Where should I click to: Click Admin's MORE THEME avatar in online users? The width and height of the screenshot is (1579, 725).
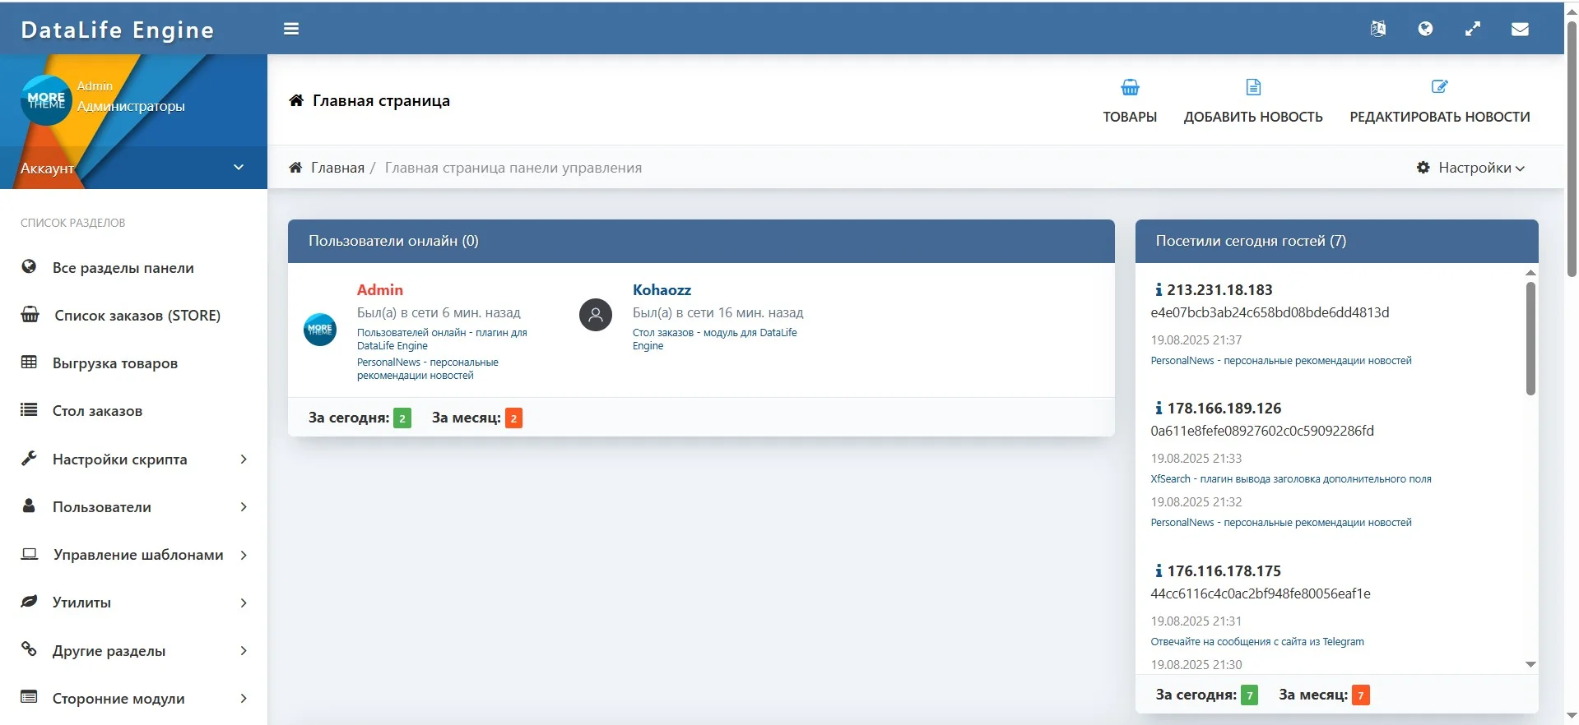click(x=320, y=330)
